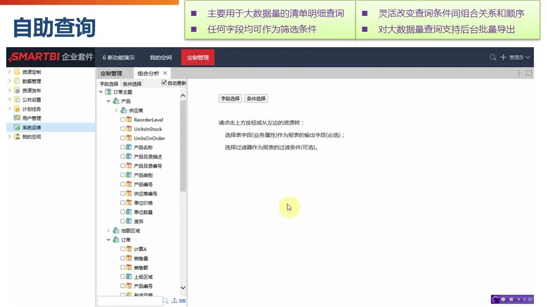Screen dimensions: 547x307
Task: Select the 字段选择 tab above the field tree
Action: point(109,84)
